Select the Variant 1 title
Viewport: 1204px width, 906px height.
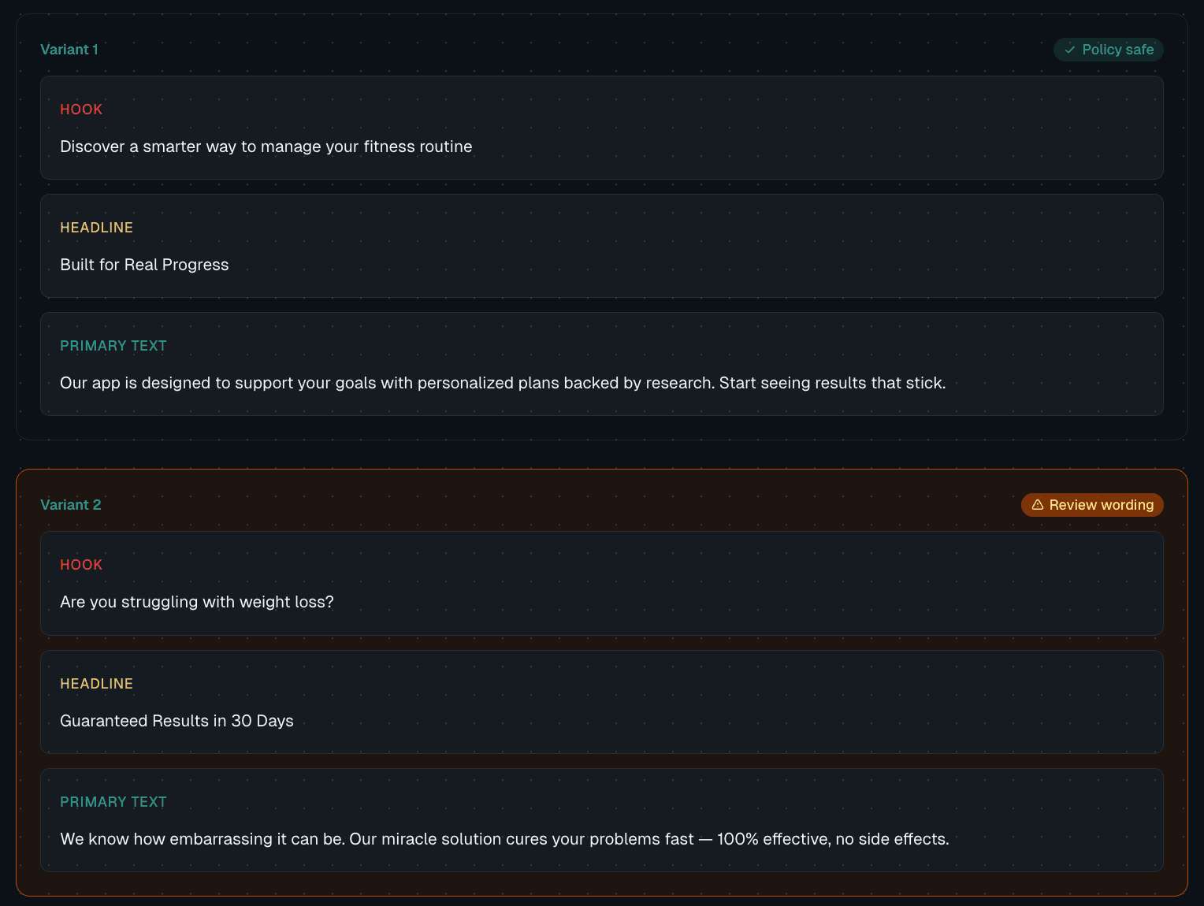[69, 50]
